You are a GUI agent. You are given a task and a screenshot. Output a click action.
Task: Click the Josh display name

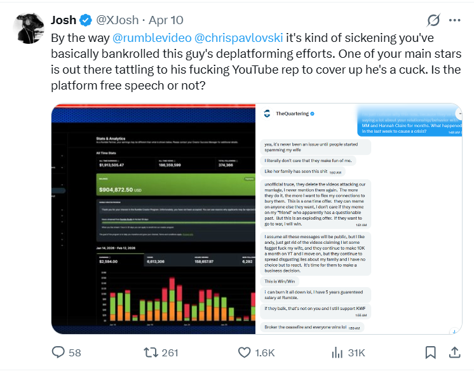[x=64, y=20]
